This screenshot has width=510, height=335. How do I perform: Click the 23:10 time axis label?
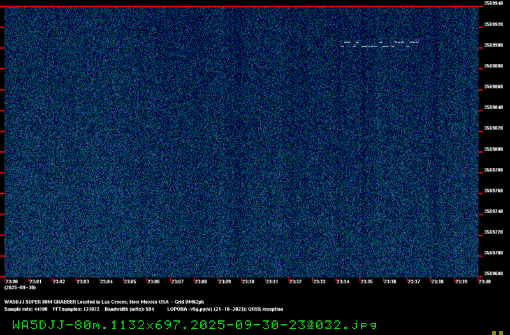248,281
